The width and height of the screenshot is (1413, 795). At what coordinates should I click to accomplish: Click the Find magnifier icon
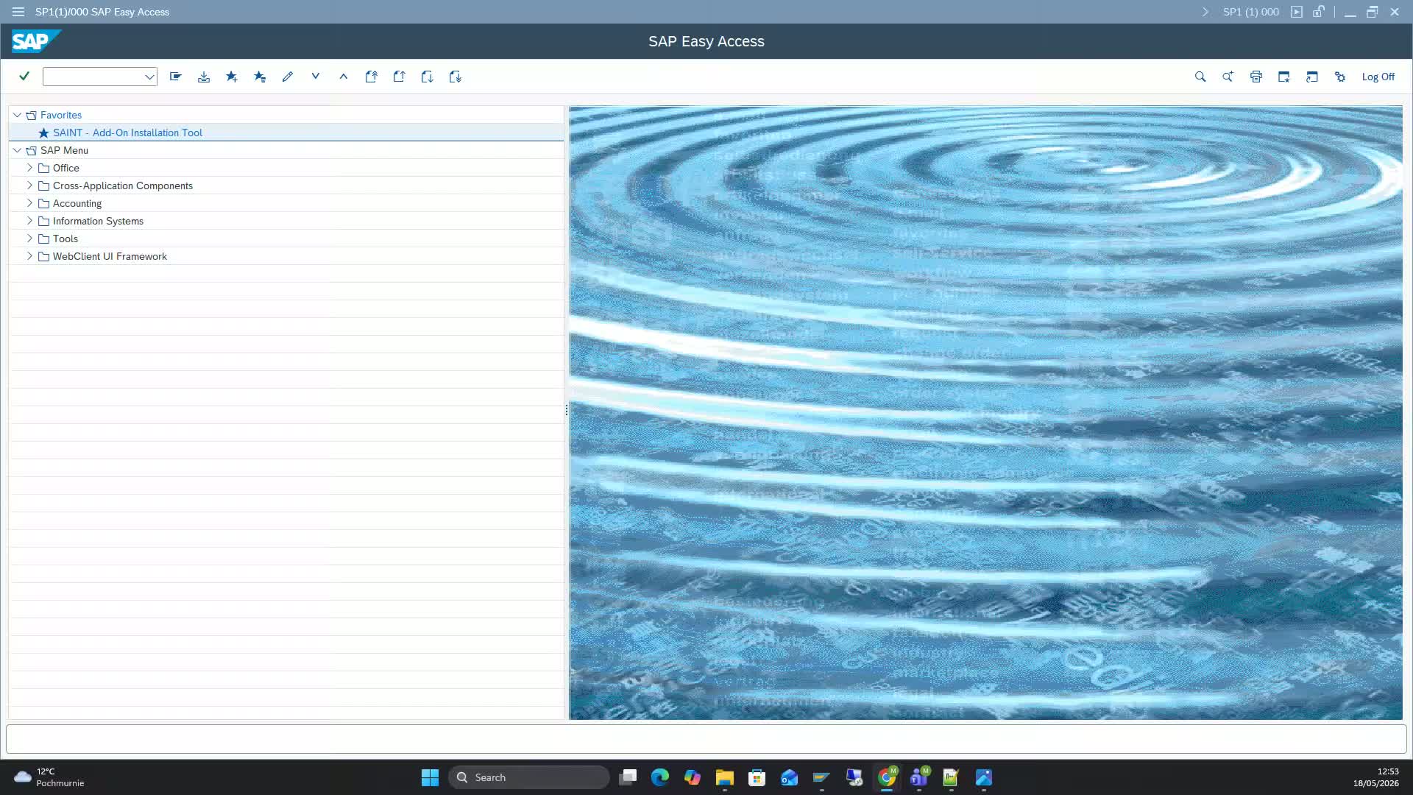pos(1200,77)
